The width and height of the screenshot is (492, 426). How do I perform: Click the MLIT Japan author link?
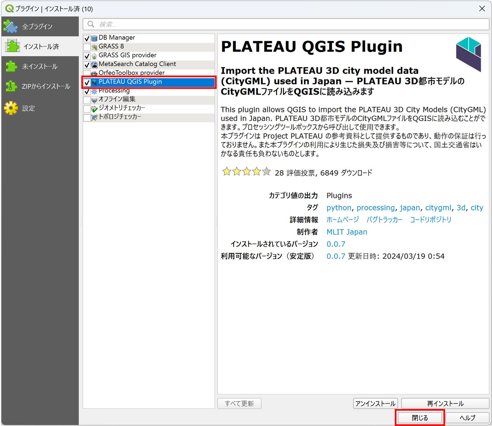347,232
